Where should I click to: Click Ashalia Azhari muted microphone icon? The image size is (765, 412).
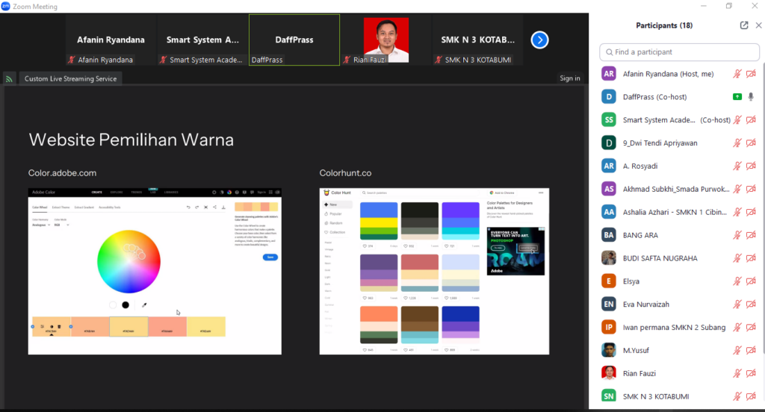(x=737, y=212)
